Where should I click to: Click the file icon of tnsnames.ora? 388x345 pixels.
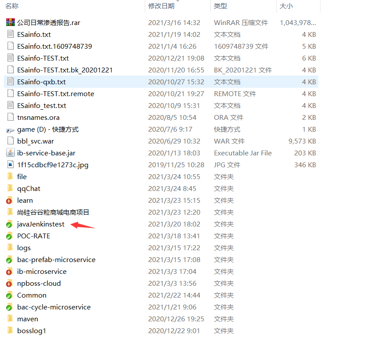click(x=11, y=117)
